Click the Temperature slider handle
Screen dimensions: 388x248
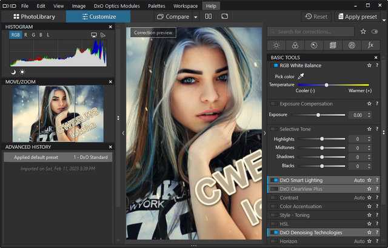click(x=326, y=85)
